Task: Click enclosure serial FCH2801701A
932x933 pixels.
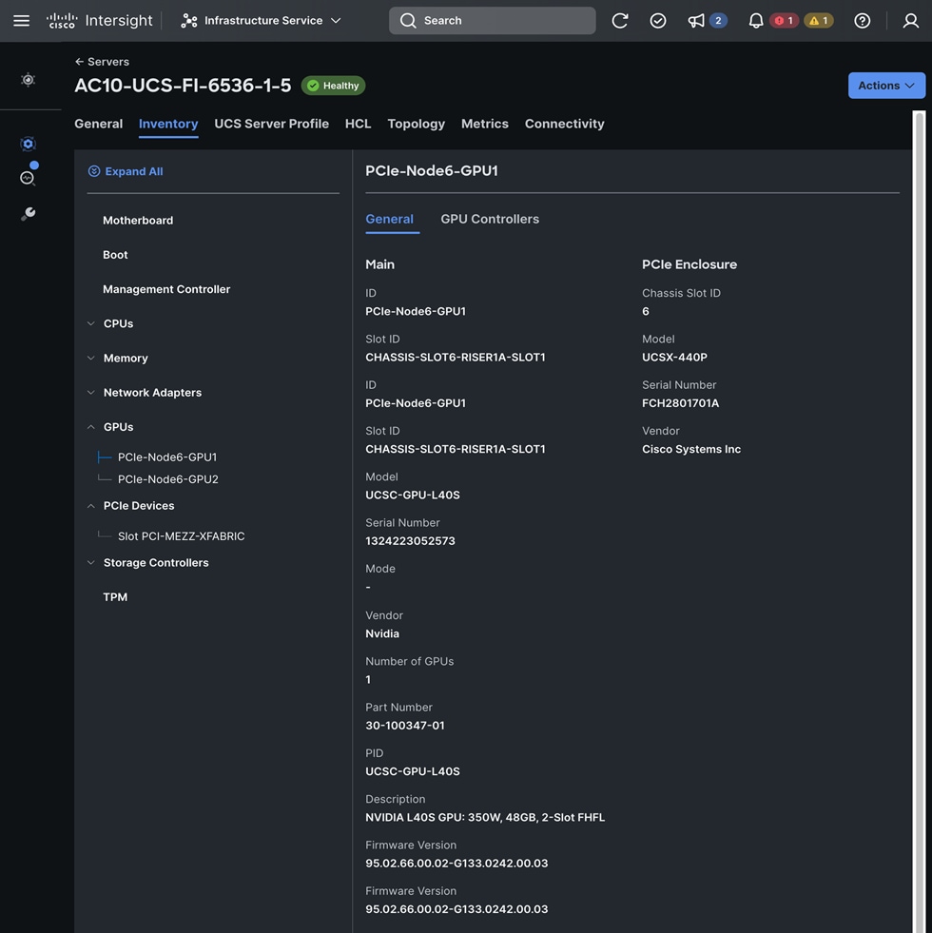Action: (680, 403)
